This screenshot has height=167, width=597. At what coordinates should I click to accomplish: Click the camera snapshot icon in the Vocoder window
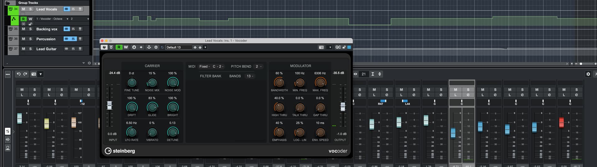[x=322, y=47]
